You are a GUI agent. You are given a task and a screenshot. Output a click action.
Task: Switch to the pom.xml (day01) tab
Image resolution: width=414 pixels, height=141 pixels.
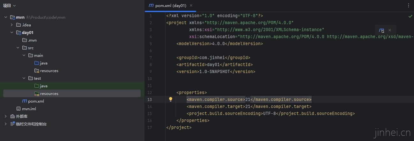pos(170,5)
